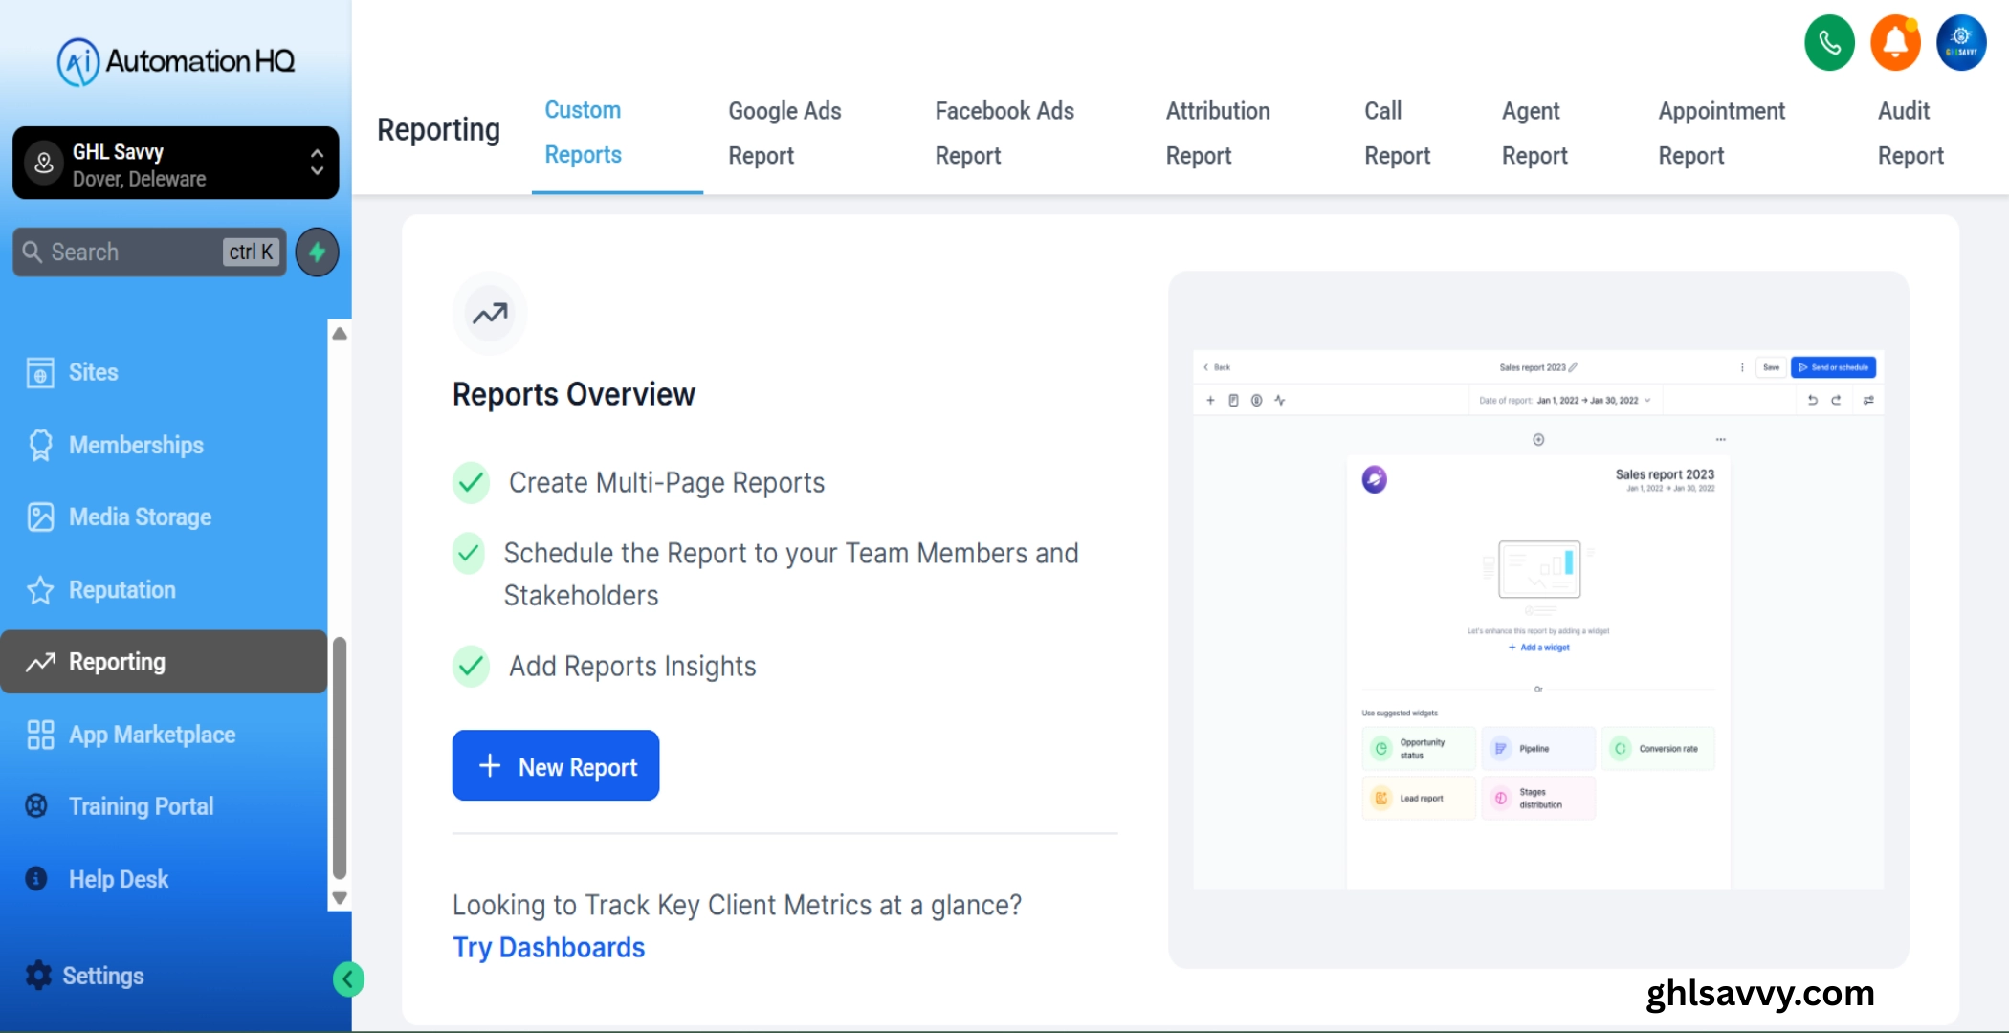Viewport: 2009px width, 1033px height.
Task: Open the GHL Savvy profile avatar
Action: click(x=1961, y=43)
